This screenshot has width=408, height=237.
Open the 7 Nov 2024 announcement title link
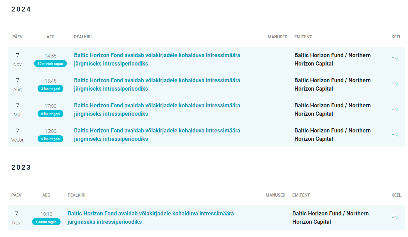157,59
